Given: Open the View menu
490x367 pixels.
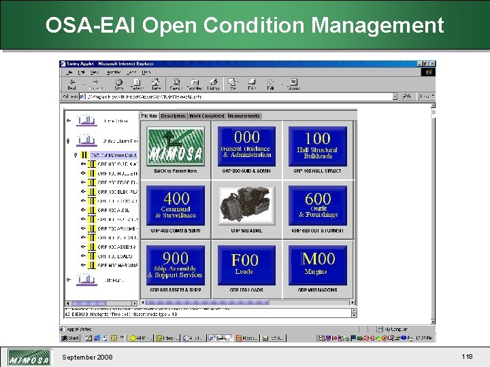Looking at the screenshot, I should [95, 72].
